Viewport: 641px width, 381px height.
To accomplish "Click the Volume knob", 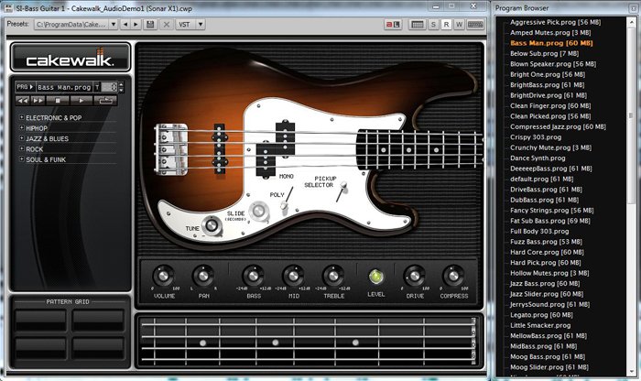I will pos(164,276).
